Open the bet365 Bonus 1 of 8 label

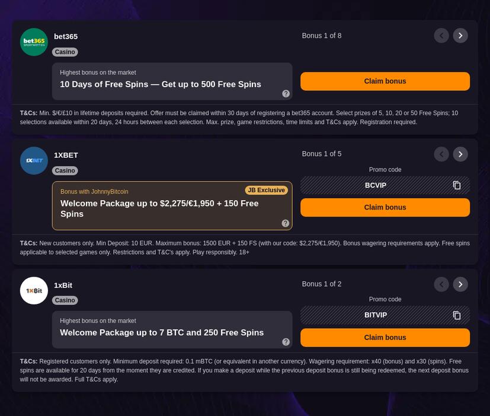(x=322, y=36)
